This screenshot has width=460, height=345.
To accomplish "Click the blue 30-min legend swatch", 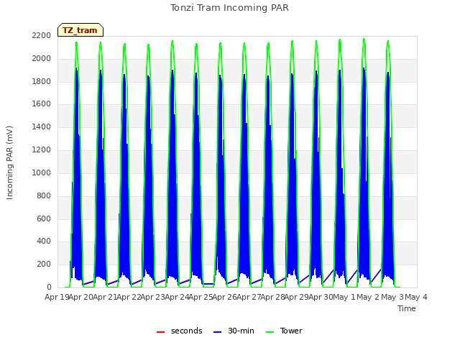I will pyautogui.click(x=217, y=332).
